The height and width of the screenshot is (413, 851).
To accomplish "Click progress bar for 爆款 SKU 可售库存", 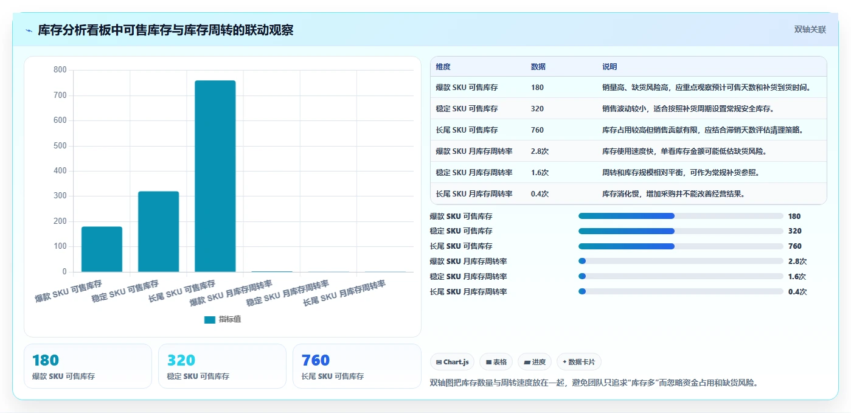I will [x=681, y=216].
